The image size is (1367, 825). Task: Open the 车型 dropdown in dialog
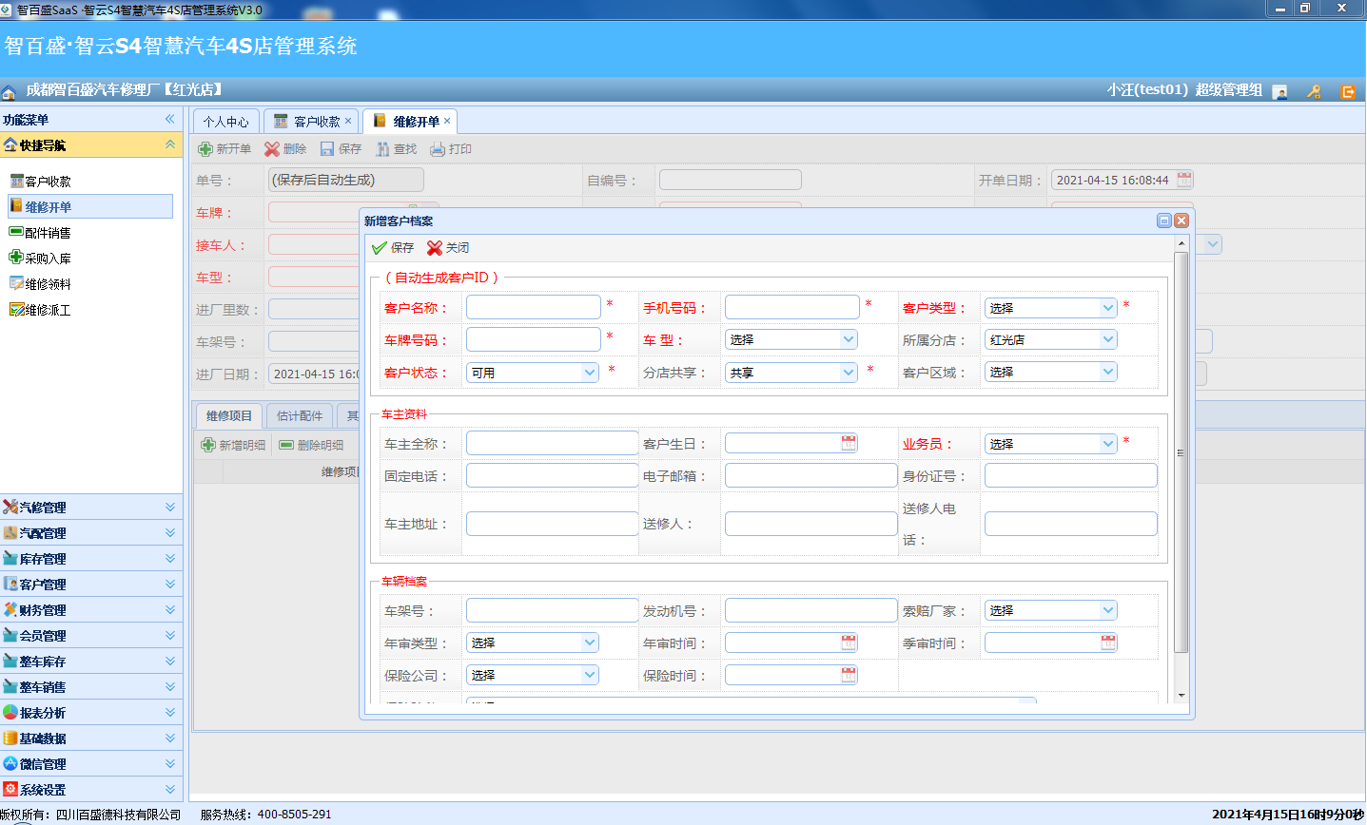(849, 339)
